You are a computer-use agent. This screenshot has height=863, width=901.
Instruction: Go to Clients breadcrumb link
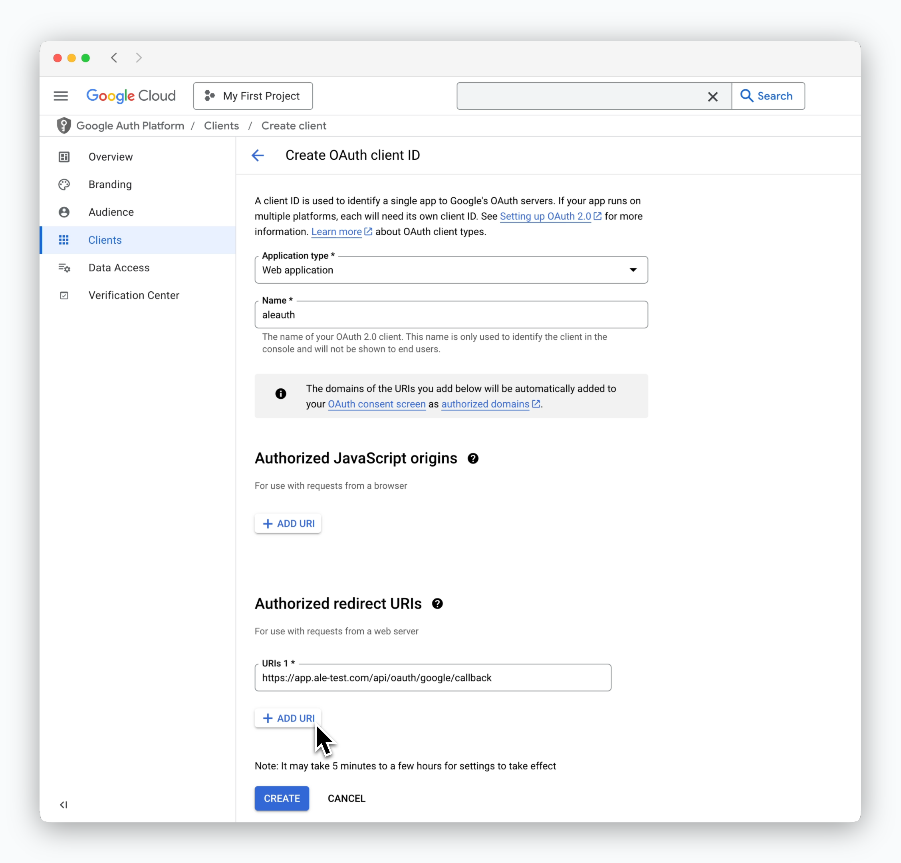[x=222, y=125]
